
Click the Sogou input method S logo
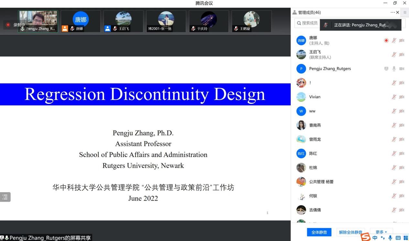pos(365,237)
